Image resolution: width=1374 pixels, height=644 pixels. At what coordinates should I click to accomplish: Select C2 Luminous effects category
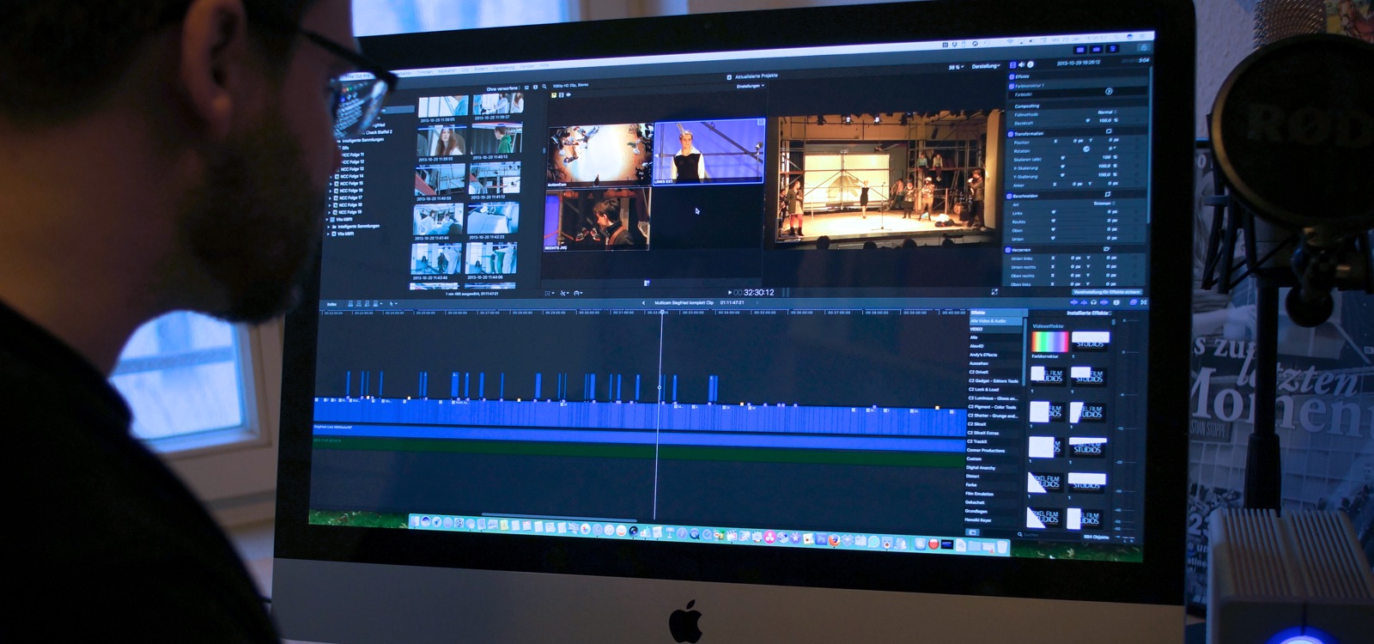click(994, 398)
